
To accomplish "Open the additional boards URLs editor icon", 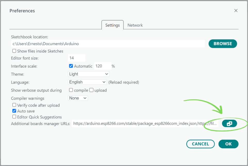I will coord(229,124).
